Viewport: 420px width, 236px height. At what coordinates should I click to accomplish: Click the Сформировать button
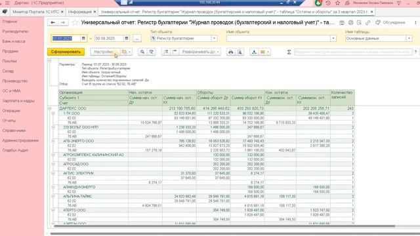coord(66,52)
